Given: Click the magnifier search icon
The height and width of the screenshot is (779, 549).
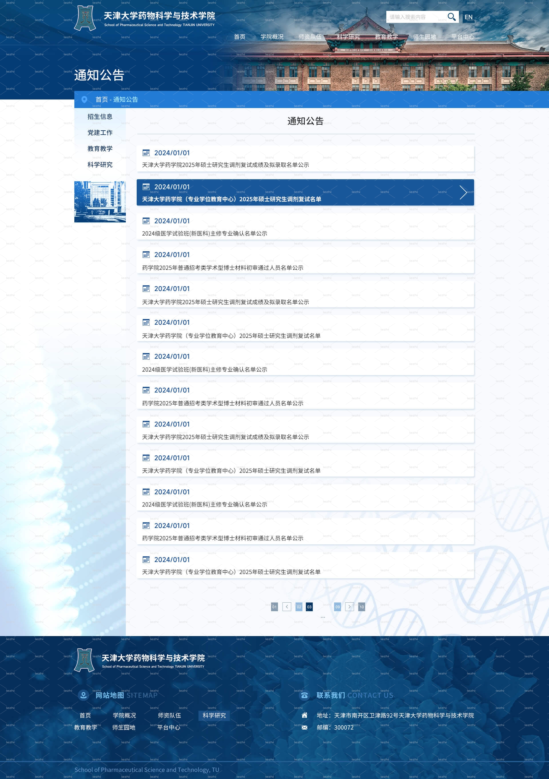Looking at the screenshot, I should point(451,17).
